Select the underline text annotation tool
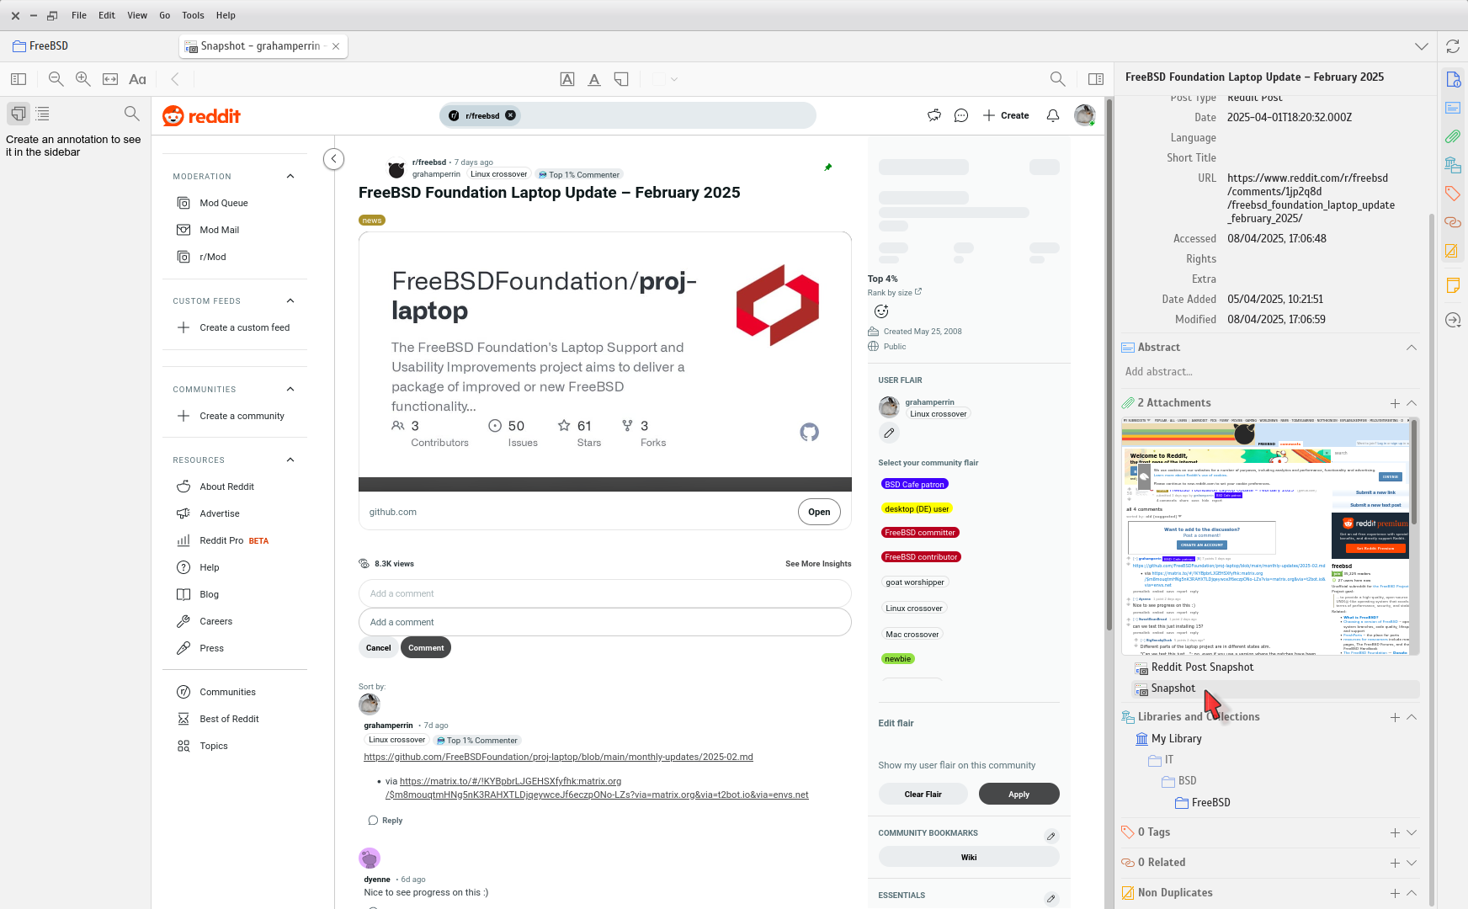This screenshot has height=909, width=1468. pos(594,79)
